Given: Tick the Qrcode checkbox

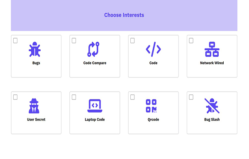Looking at the screenshot, I should click(x=132, y=97).
